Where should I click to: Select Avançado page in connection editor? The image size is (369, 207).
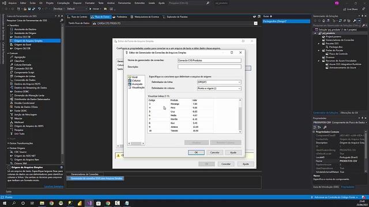(x=137, y=84)
